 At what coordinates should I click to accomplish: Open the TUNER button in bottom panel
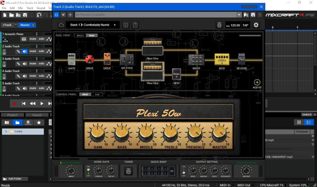(x=128, y=171)
